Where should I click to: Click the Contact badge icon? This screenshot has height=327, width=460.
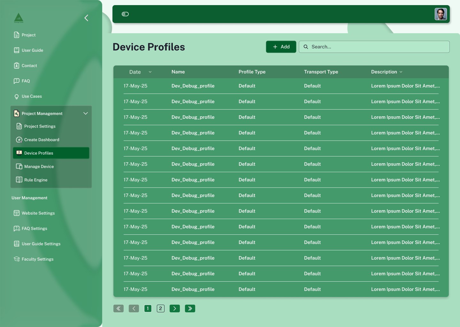click(x=17, y=65)
